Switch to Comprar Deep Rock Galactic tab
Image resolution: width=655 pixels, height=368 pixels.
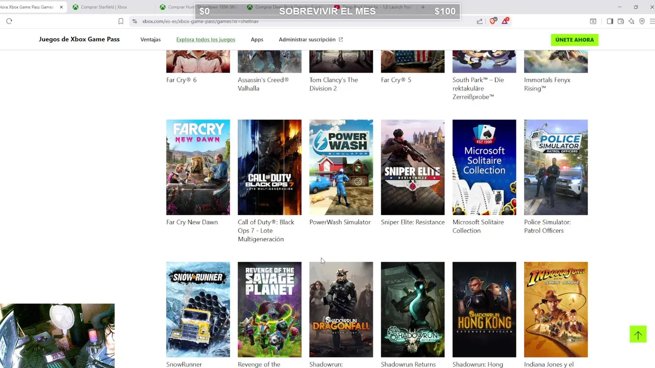click(286, 7)
